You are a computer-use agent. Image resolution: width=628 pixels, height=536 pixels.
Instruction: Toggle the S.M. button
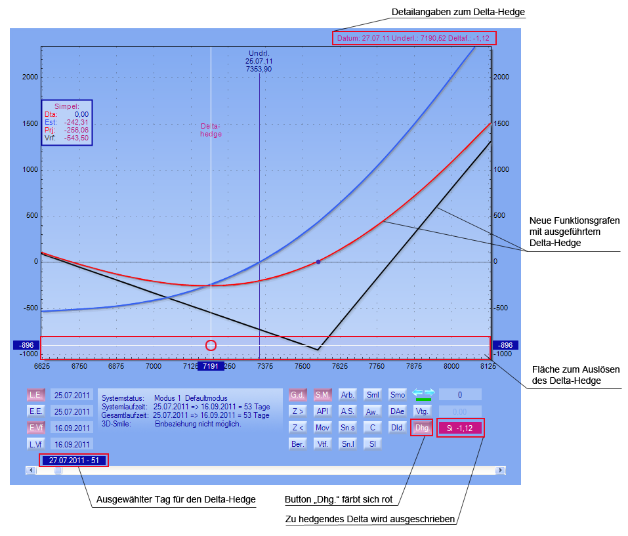322,395
